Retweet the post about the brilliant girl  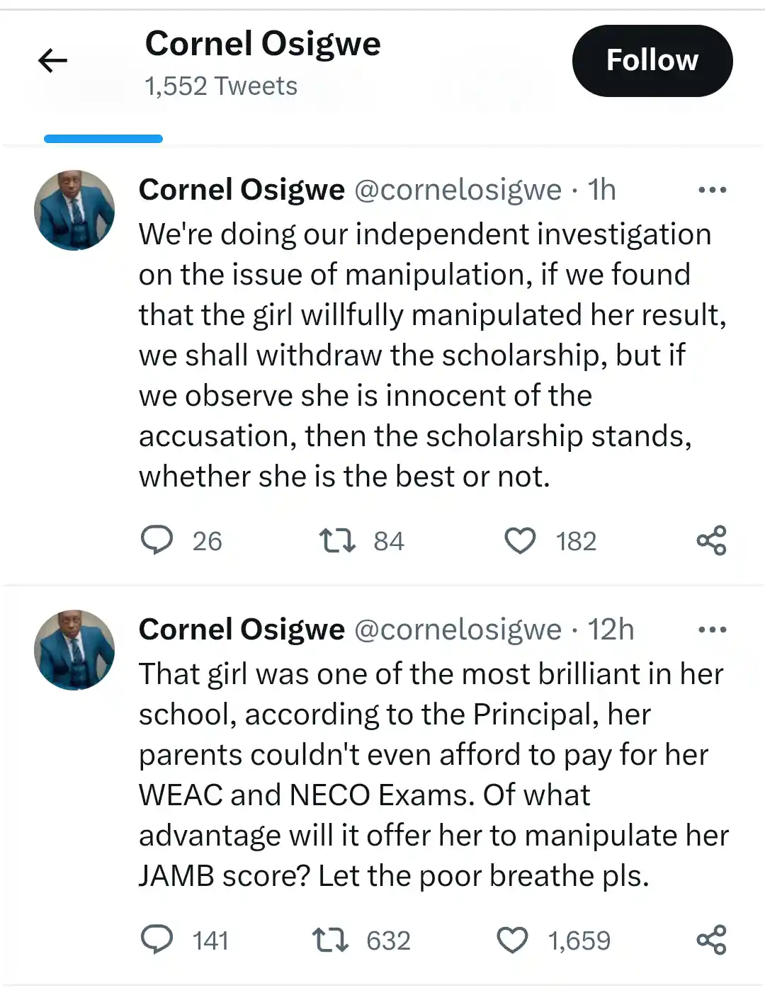pos(331,940)
